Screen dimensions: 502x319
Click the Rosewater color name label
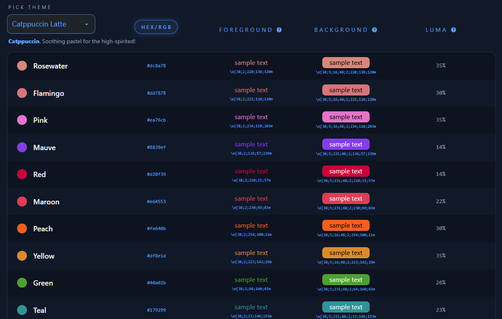tap(51, 66)
